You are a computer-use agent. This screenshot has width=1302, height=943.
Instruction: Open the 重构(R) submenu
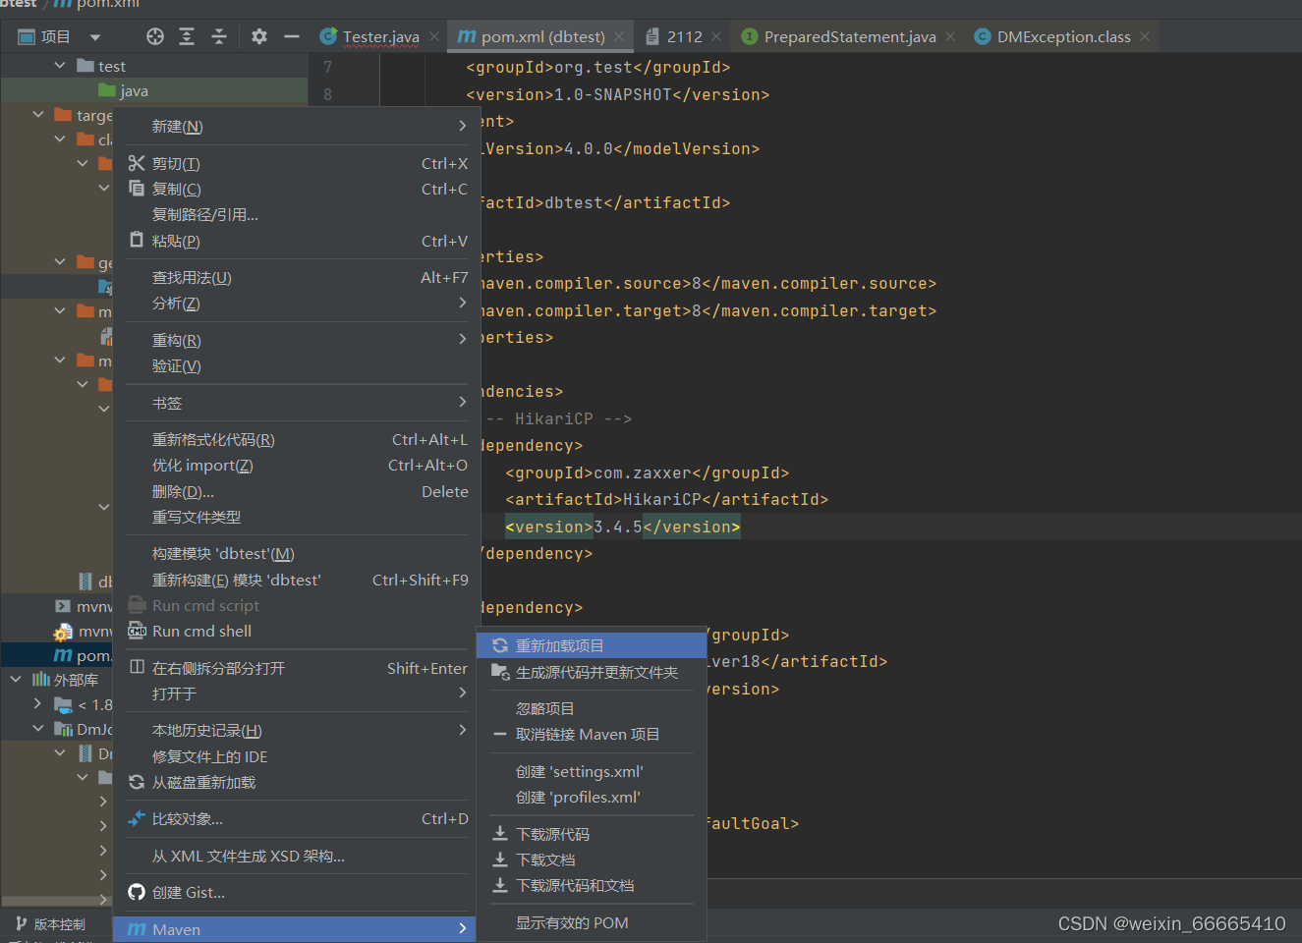[295, 341]
